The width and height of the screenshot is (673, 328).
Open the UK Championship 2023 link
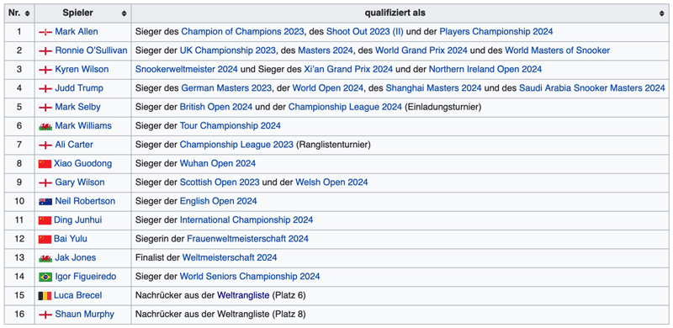coord(227,50)
